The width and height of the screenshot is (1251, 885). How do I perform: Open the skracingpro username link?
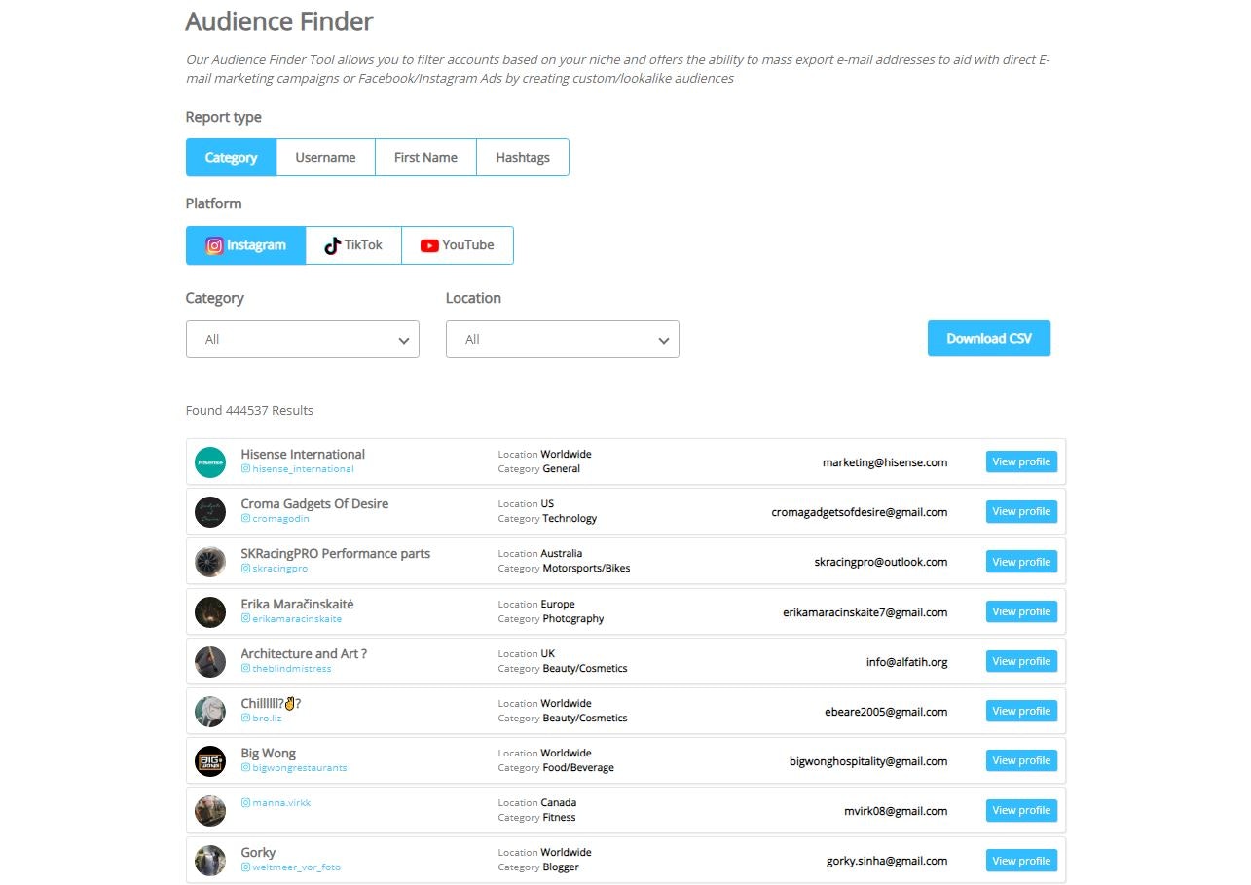(x=276, y=568)
